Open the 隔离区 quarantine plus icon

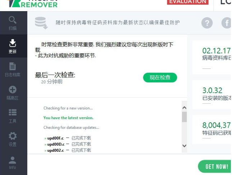[13, 89]
